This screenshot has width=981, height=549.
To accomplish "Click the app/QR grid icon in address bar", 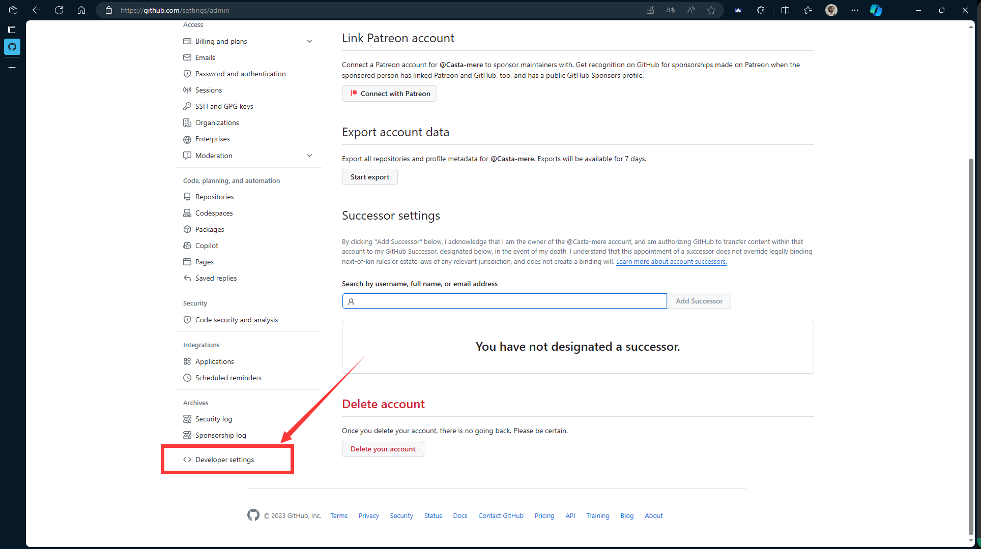I will [650, 10].
